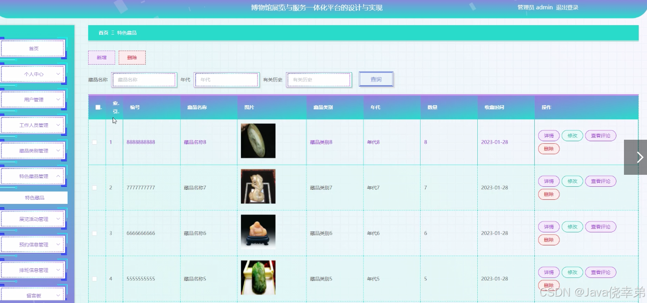Click 管理员 admin label
The height and width of the screenshot is (303, 647).
coord(535,8)
